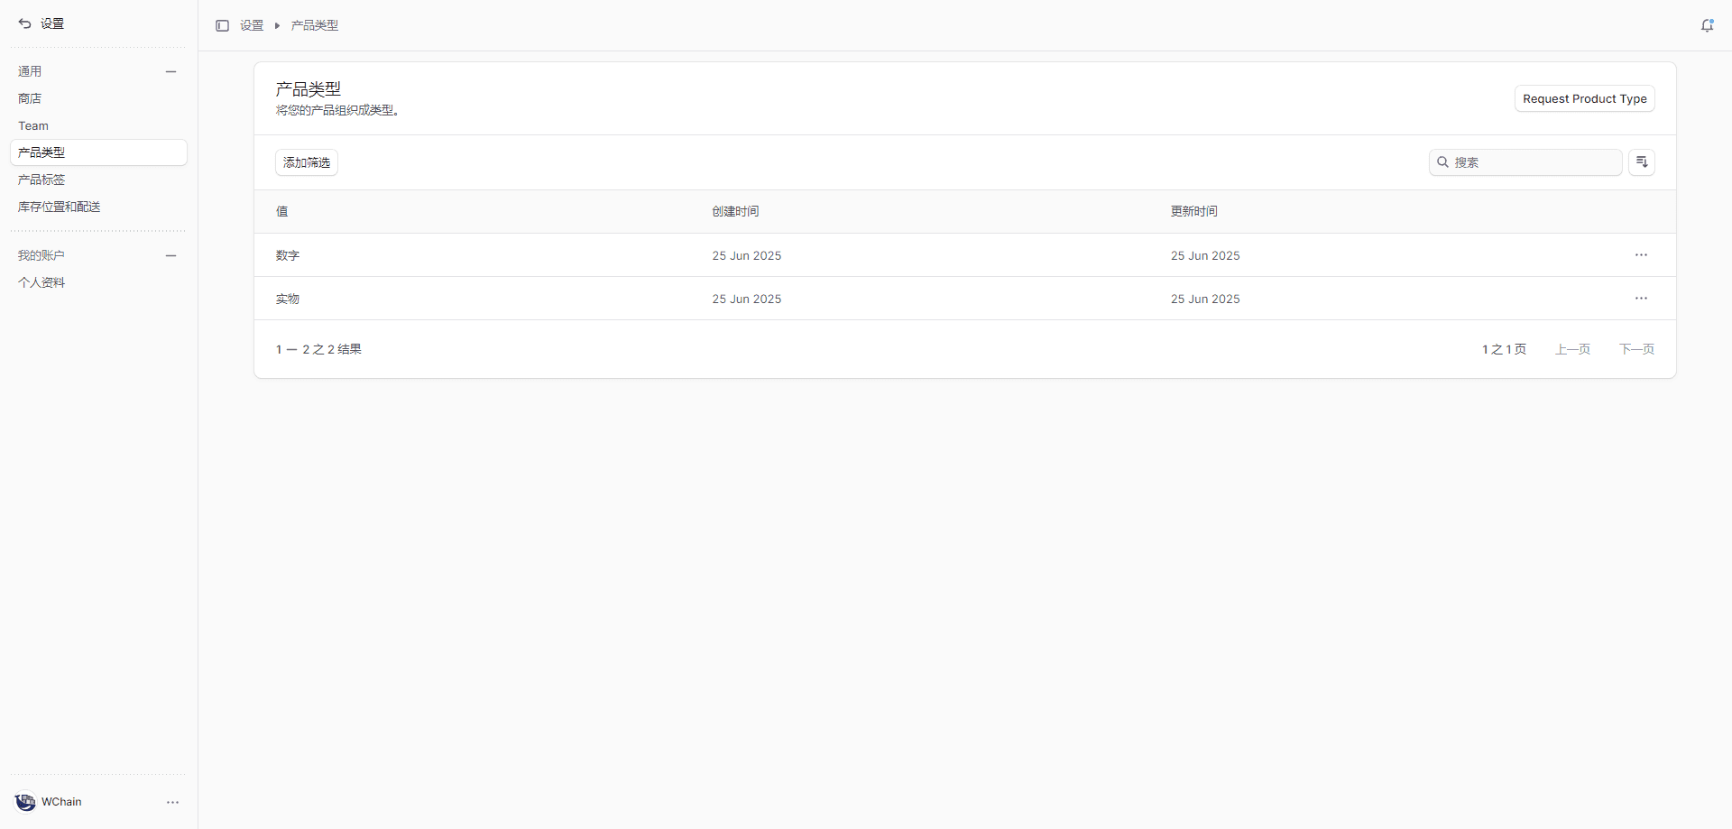Focus the 搜索 search field
Viewport: 1732px width, 829px height.
click(1534, 162)
